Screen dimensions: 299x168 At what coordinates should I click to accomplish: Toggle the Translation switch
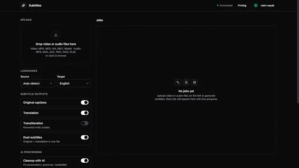coord(84,113)
